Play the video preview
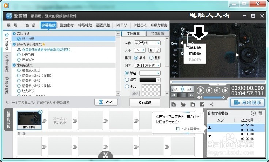The width and height of the screenshot is (269, 162). (200, 90)
